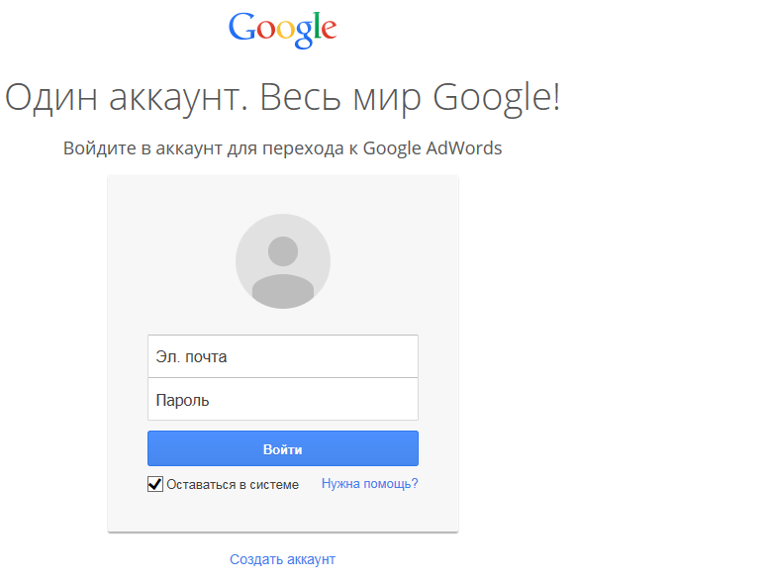The width and height of the screenshot is (771, 582).
Task: Follow the Создать аккаунт link
Action: (282, 559)
